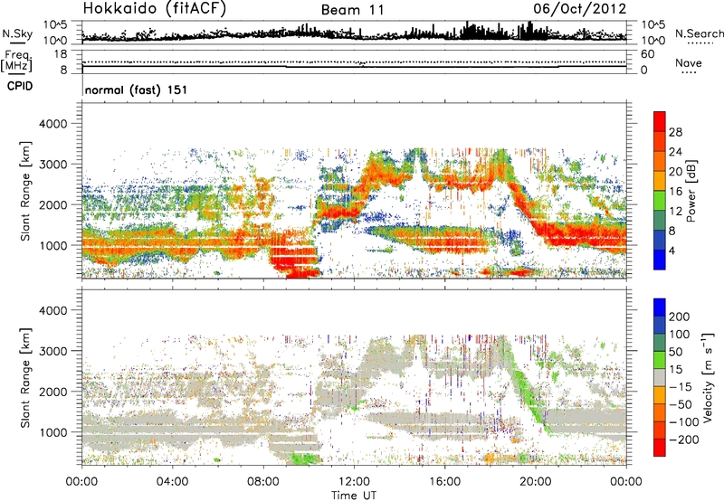
Task: Select the "normal (fast) 151" mode text
Action: pos(137,90)
